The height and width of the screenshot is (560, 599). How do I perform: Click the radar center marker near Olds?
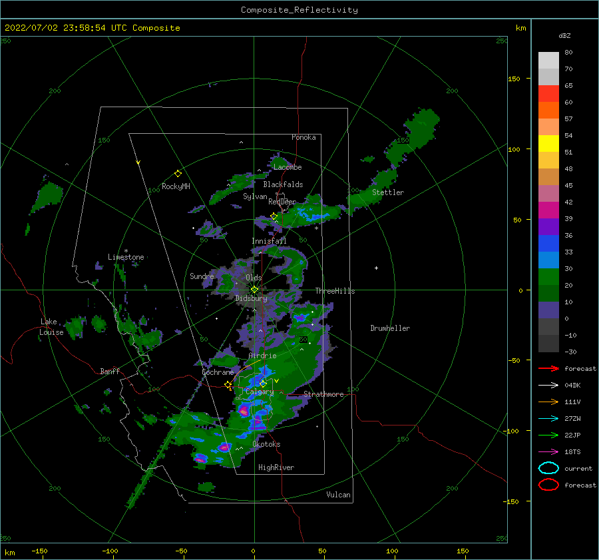(x=254, y=290)
